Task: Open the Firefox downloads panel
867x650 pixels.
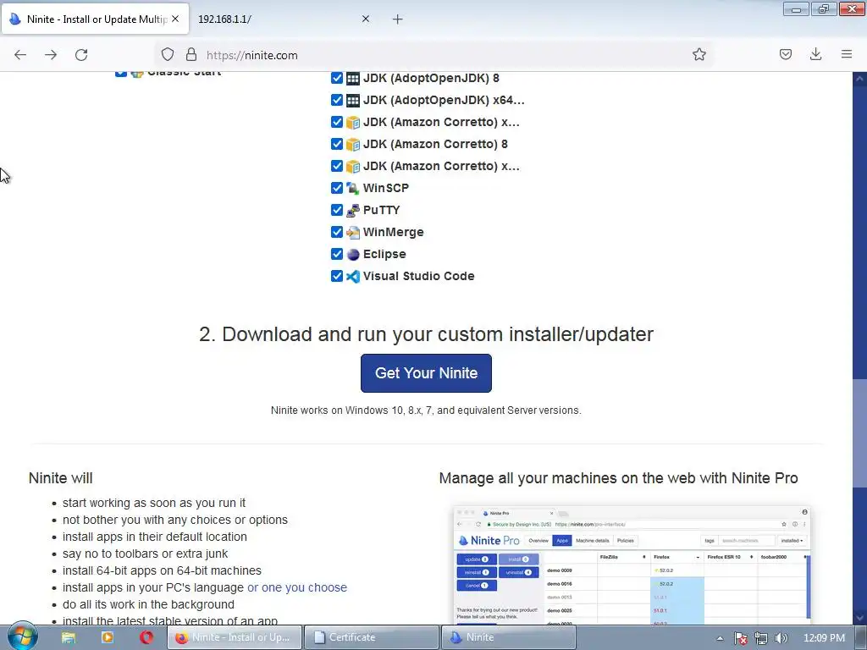Action: 815,54
